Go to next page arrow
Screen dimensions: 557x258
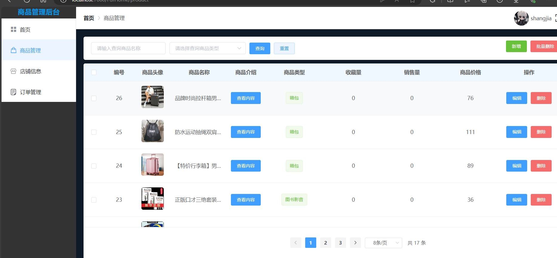pyautogui.click(x=355, y=243)
